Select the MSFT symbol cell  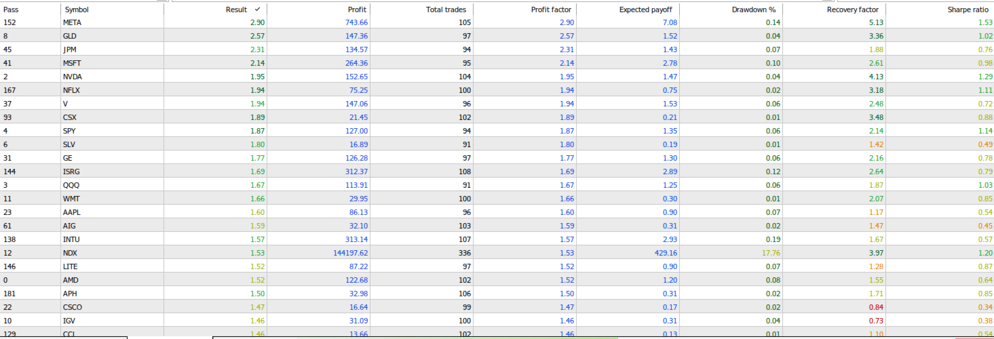click(112, 63)
